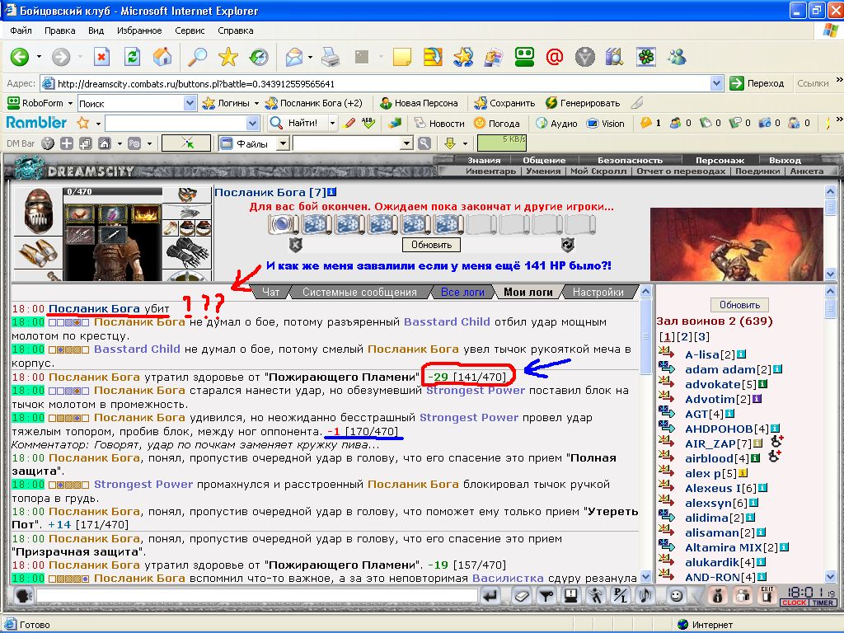Click the green RoboForm robot toolbar icon
This screenshot has width=844, height=633.
[524, 57]
